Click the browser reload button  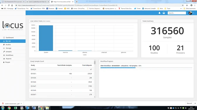click(9, 5)
